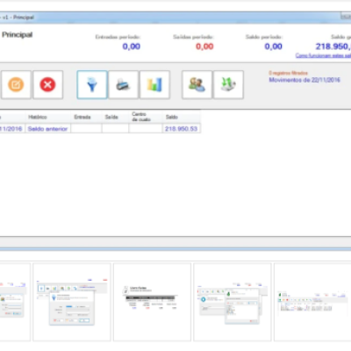Select the 218.950,53 balance cell
This screenshot has width=351, height=351.
point(182,129)
